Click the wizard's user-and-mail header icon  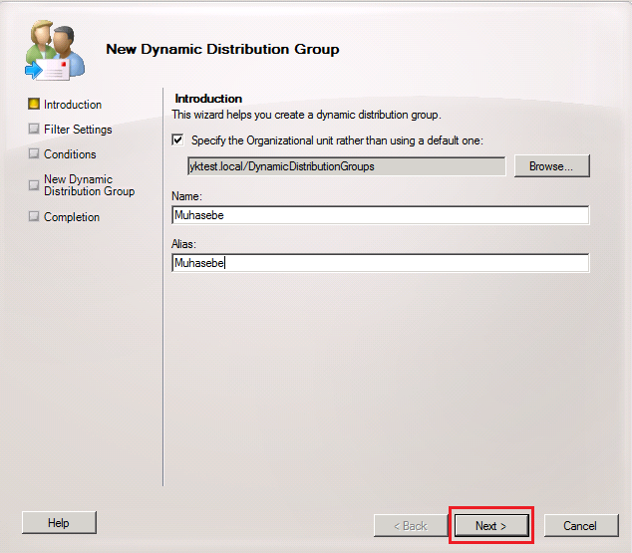(54, 51)
